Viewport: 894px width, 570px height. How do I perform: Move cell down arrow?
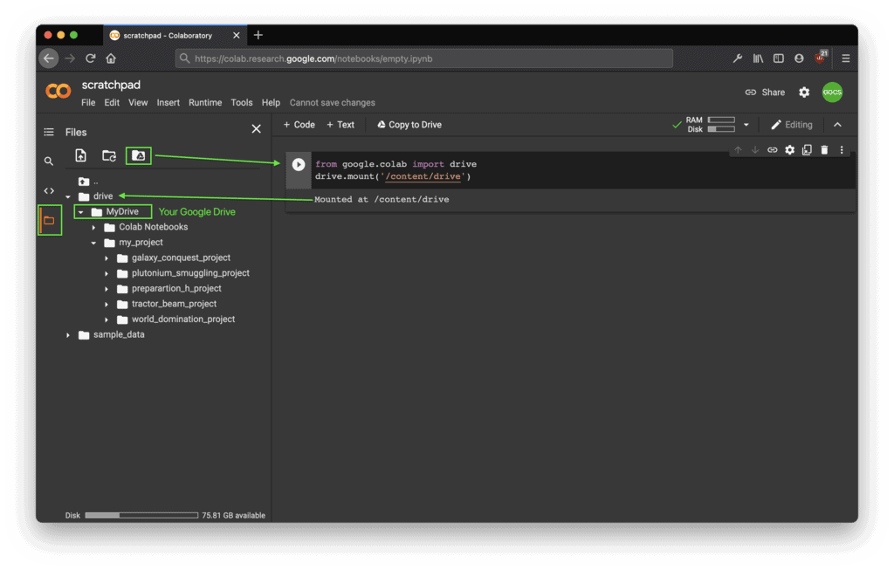click(x=755, y=150)
